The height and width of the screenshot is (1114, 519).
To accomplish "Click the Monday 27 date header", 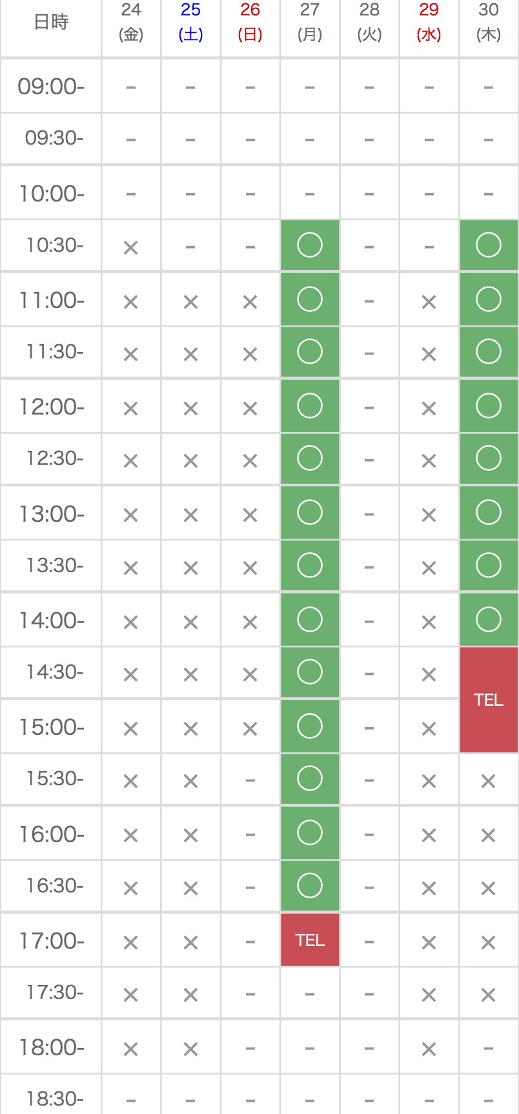I will 310,22.
